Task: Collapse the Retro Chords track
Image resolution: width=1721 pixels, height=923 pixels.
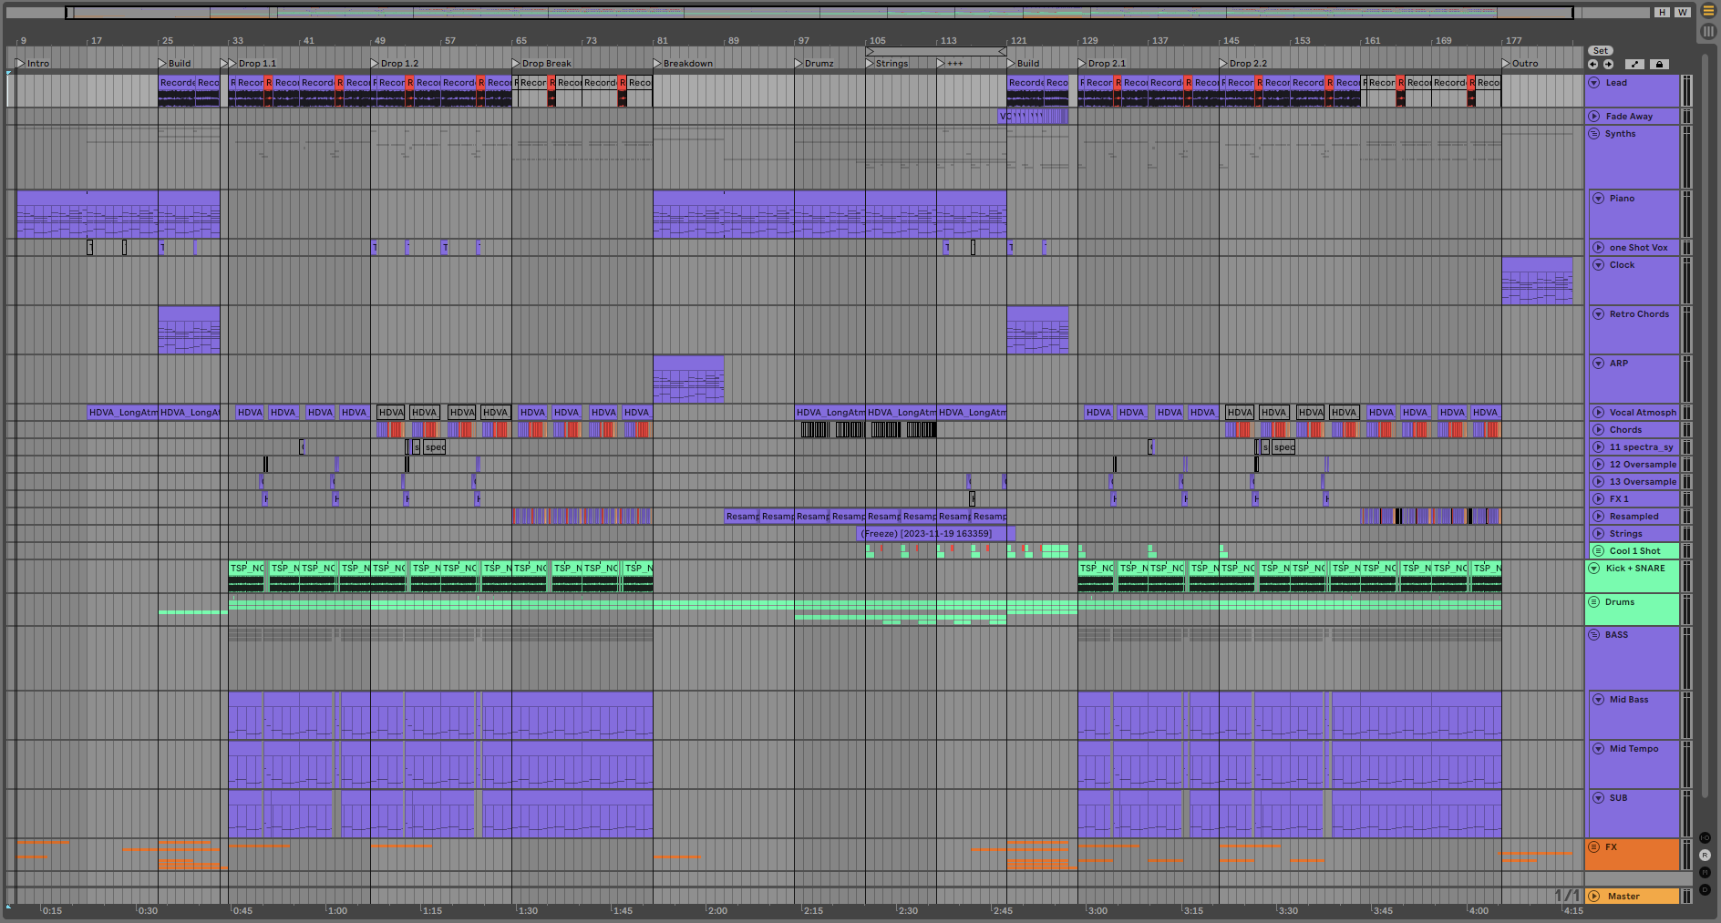Action: click(x=1598, y=314)
